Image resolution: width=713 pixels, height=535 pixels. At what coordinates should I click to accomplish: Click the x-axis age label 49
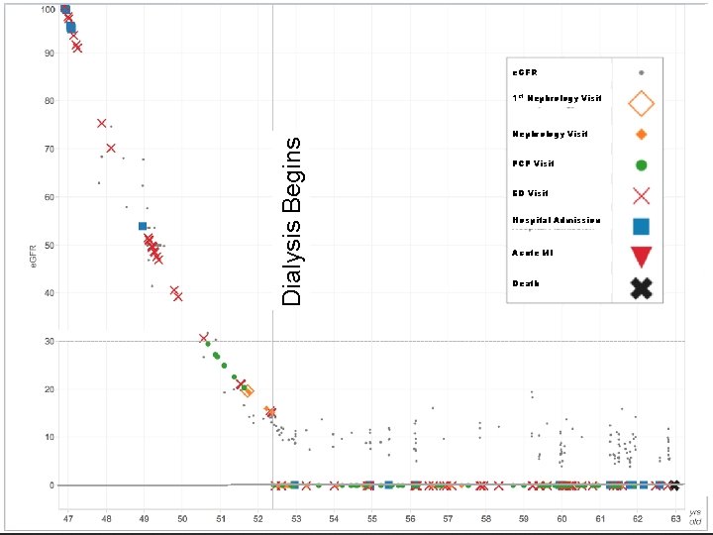pos(144,519)
